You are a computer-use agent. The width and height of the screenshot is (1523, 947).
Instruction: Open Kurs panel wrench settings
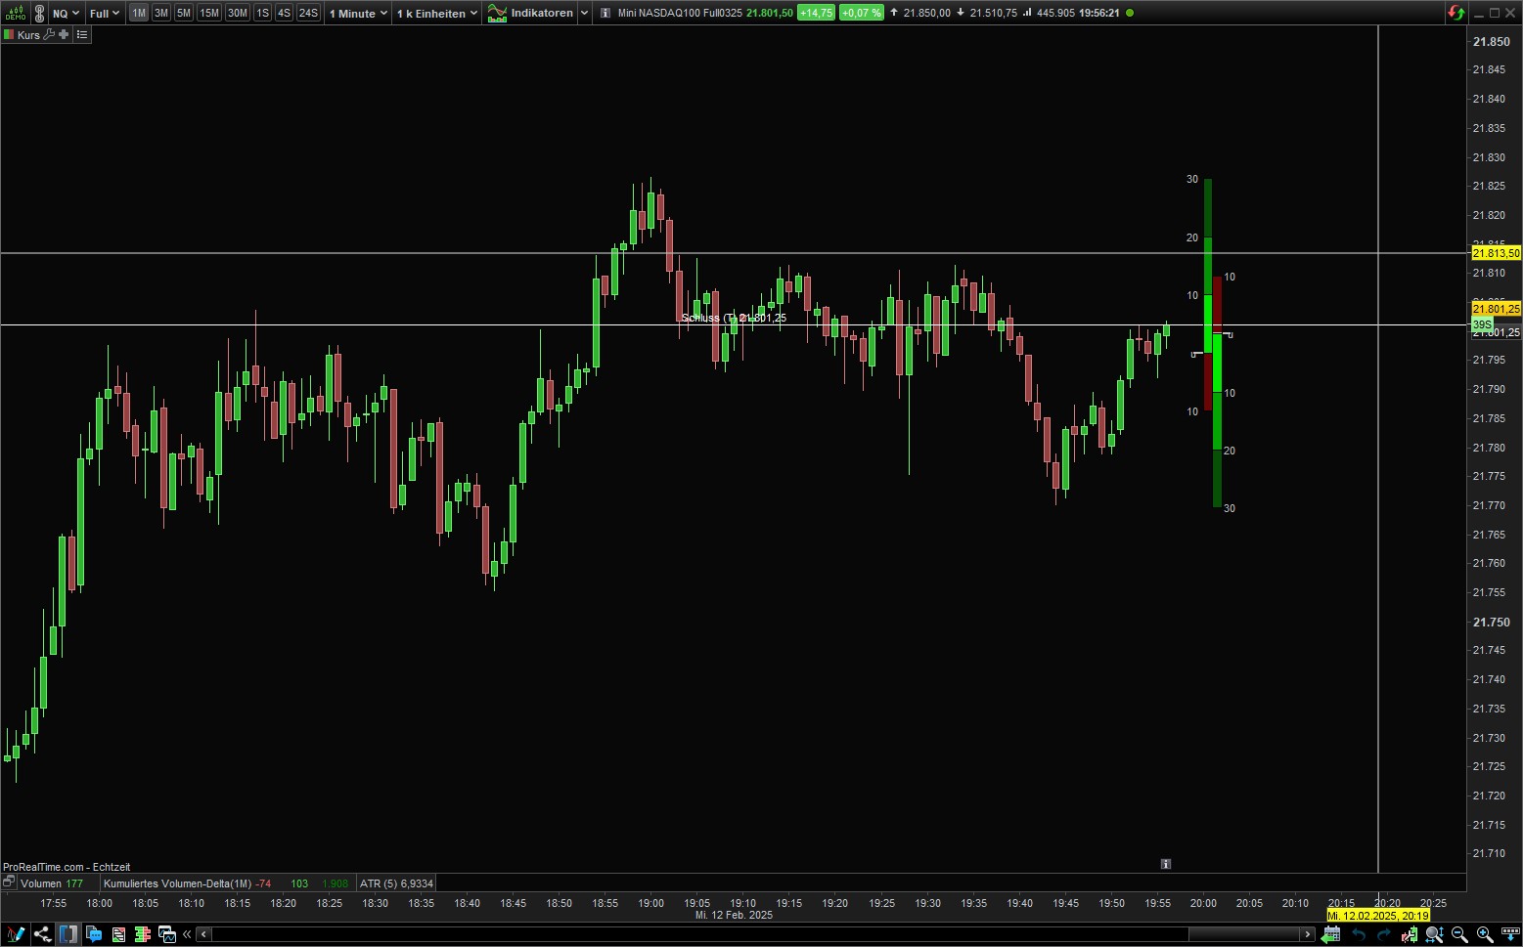tap(49, 34)
